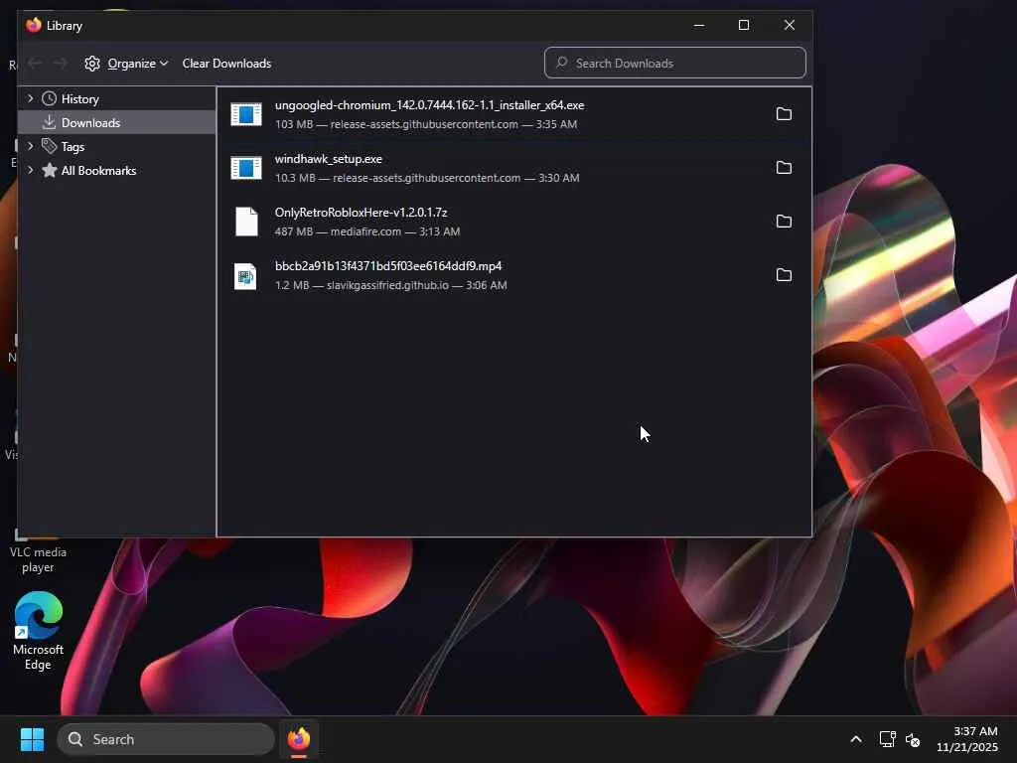Select the ungoogled-chromium_142.0.7444.162 installer filename
The width and height of the screenshot is (1017, 763).
click(429, 105)
